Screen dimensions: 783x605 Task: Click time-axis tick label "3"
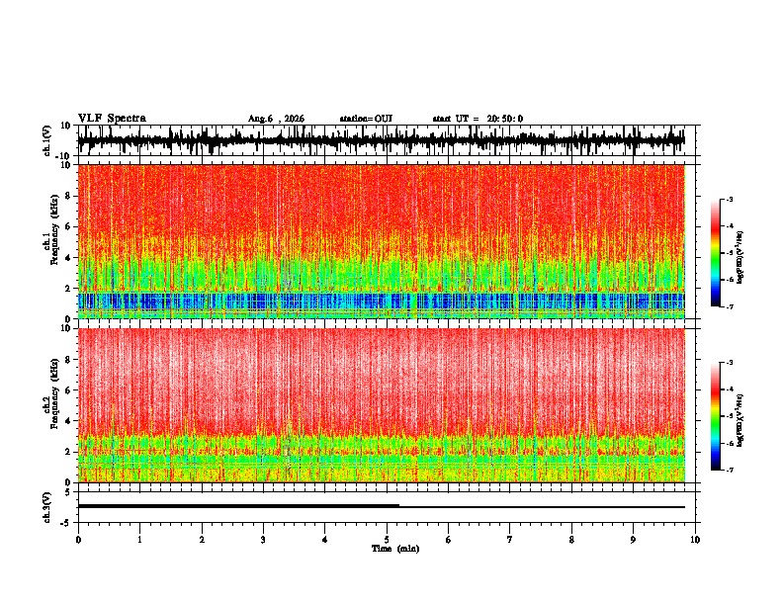(263, 540)
